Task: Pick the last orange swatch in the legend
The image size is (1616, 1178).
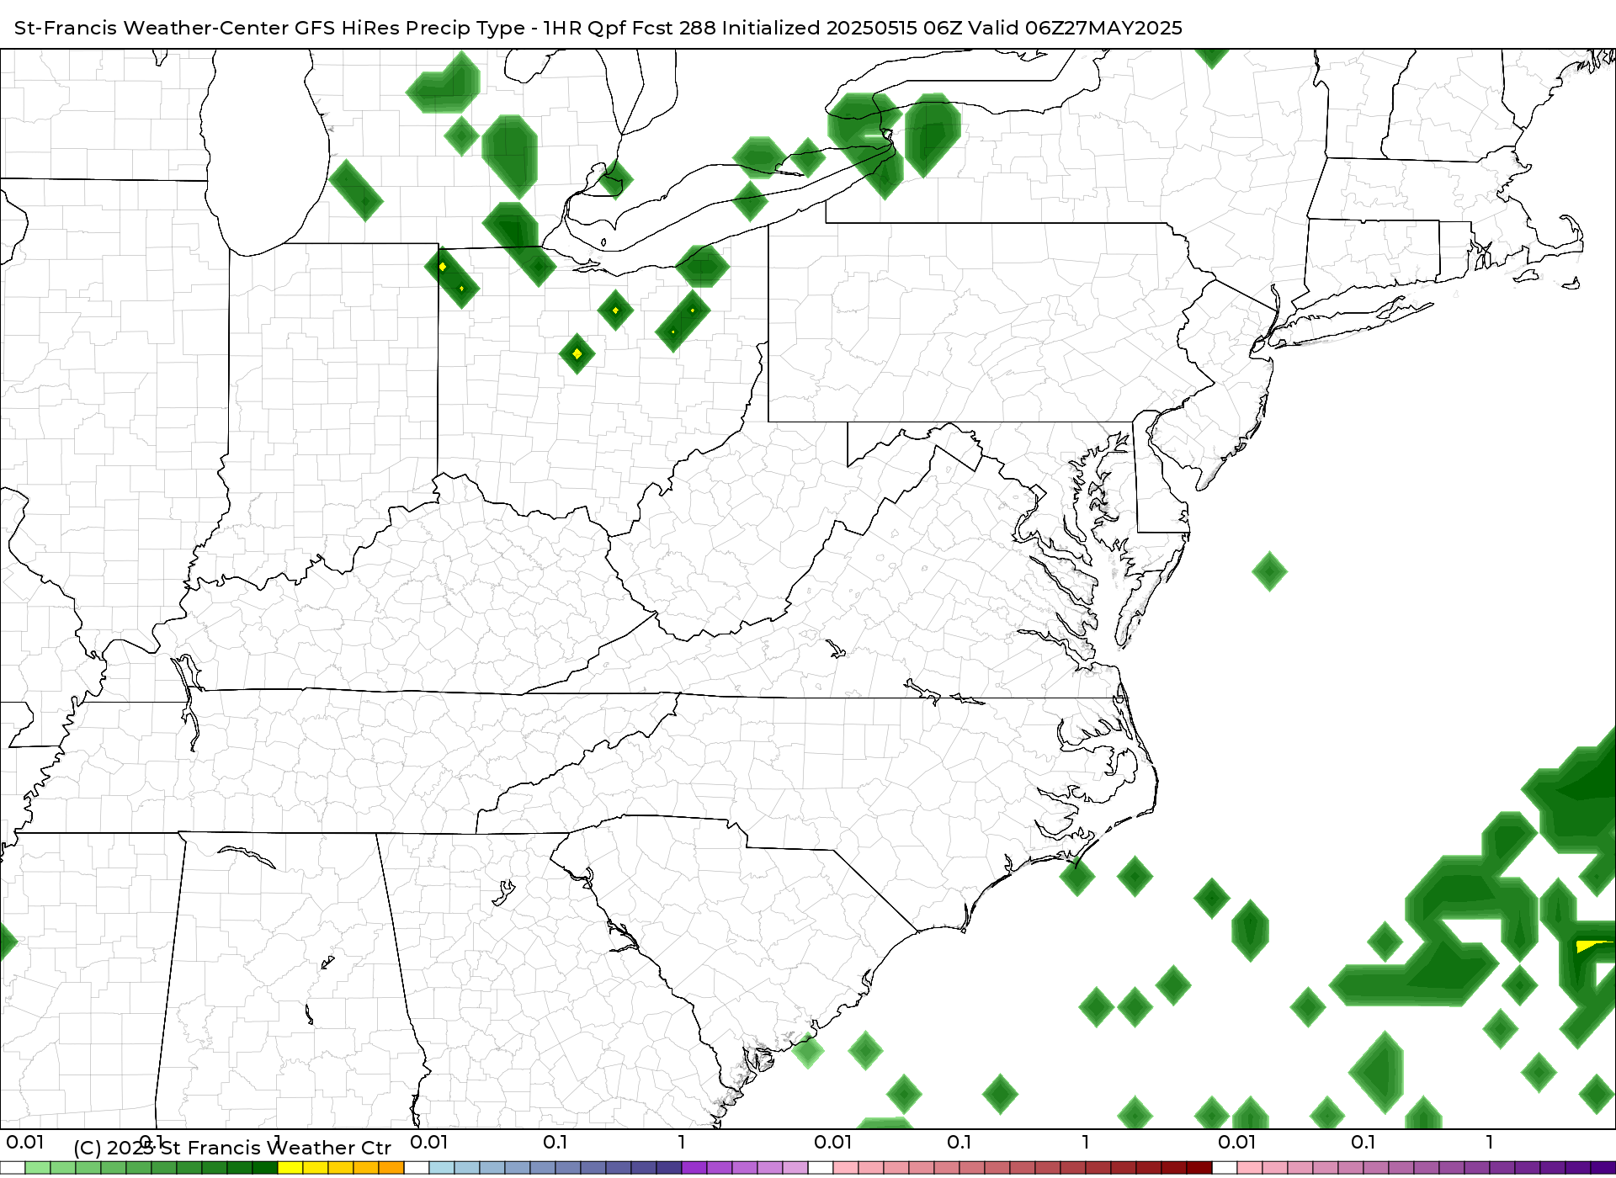Action: (391, 1168)
